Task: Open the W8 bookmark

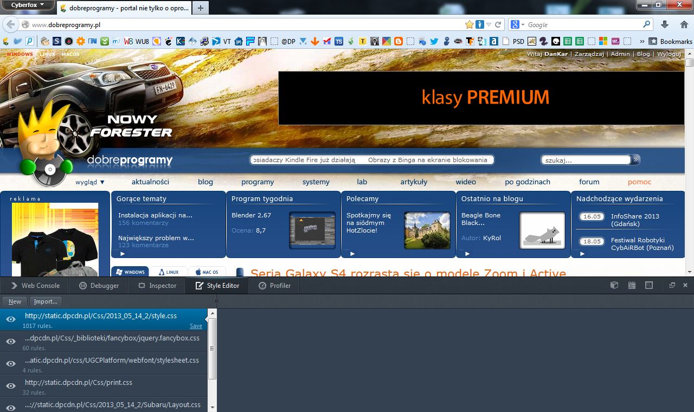Action: pyautogui.click(x=128, y=41)
